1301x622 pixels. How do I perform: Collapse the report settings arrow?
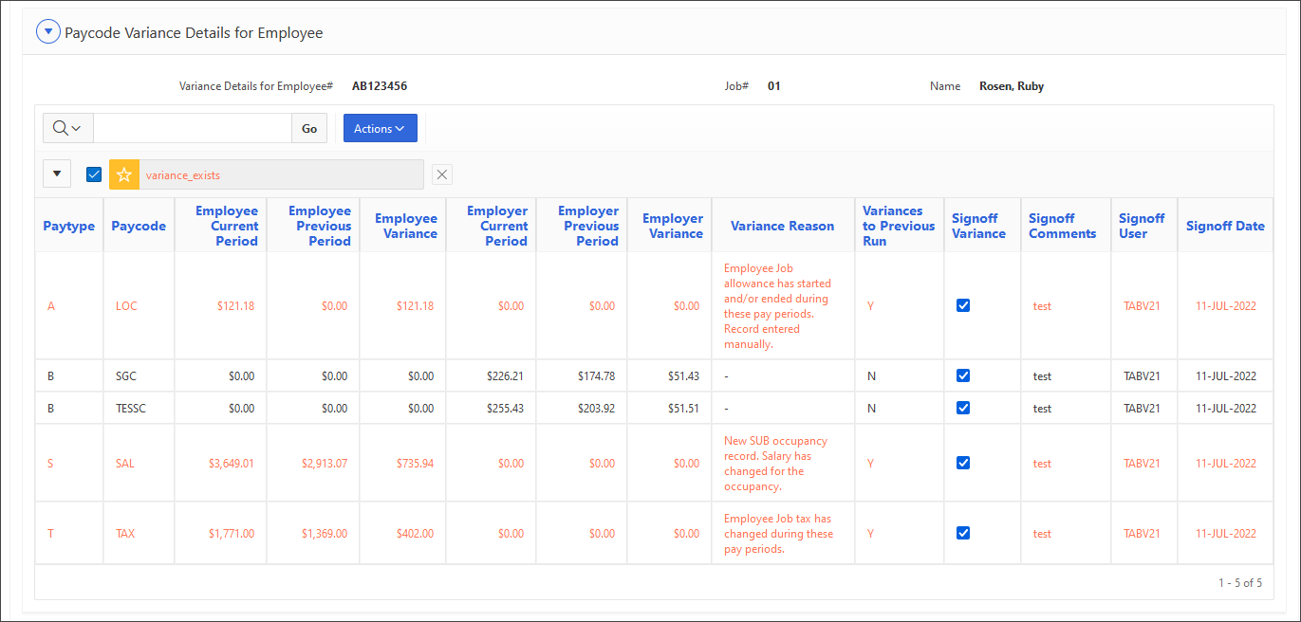tap(57, 174)
